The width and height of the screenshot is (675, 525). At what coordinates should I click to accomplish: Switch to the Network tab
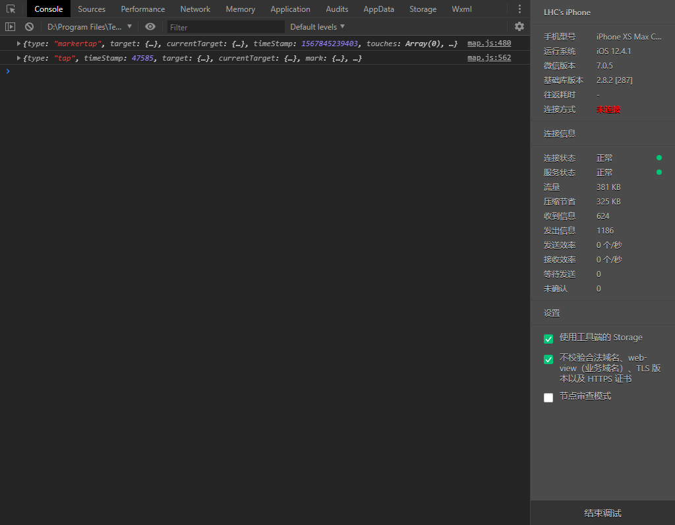195,9
